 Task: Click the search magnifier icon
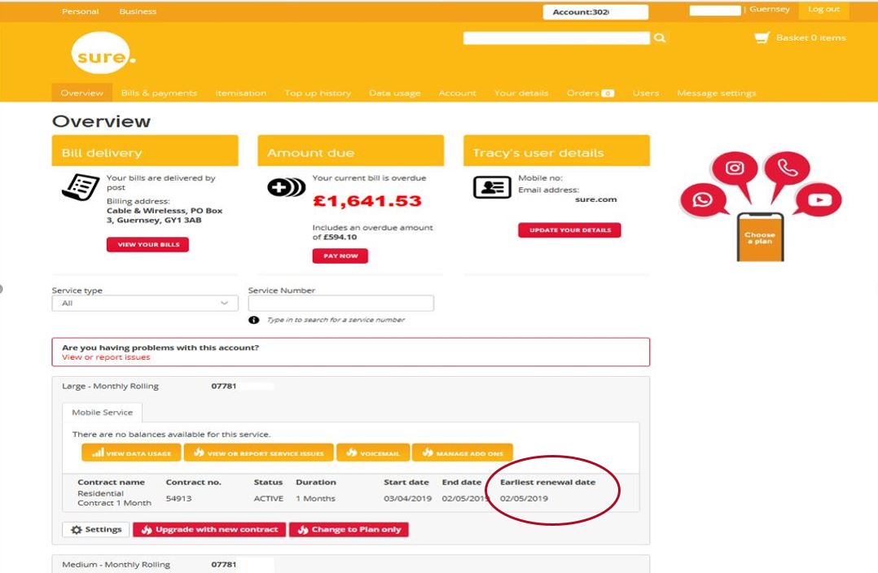pos(660,38)
